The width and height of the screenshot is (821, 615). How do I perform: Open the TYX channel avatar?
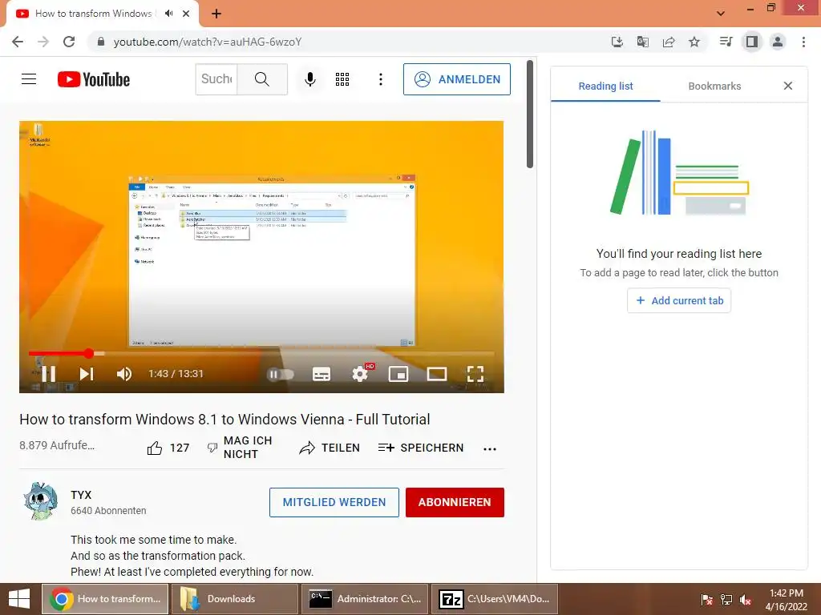41,501
